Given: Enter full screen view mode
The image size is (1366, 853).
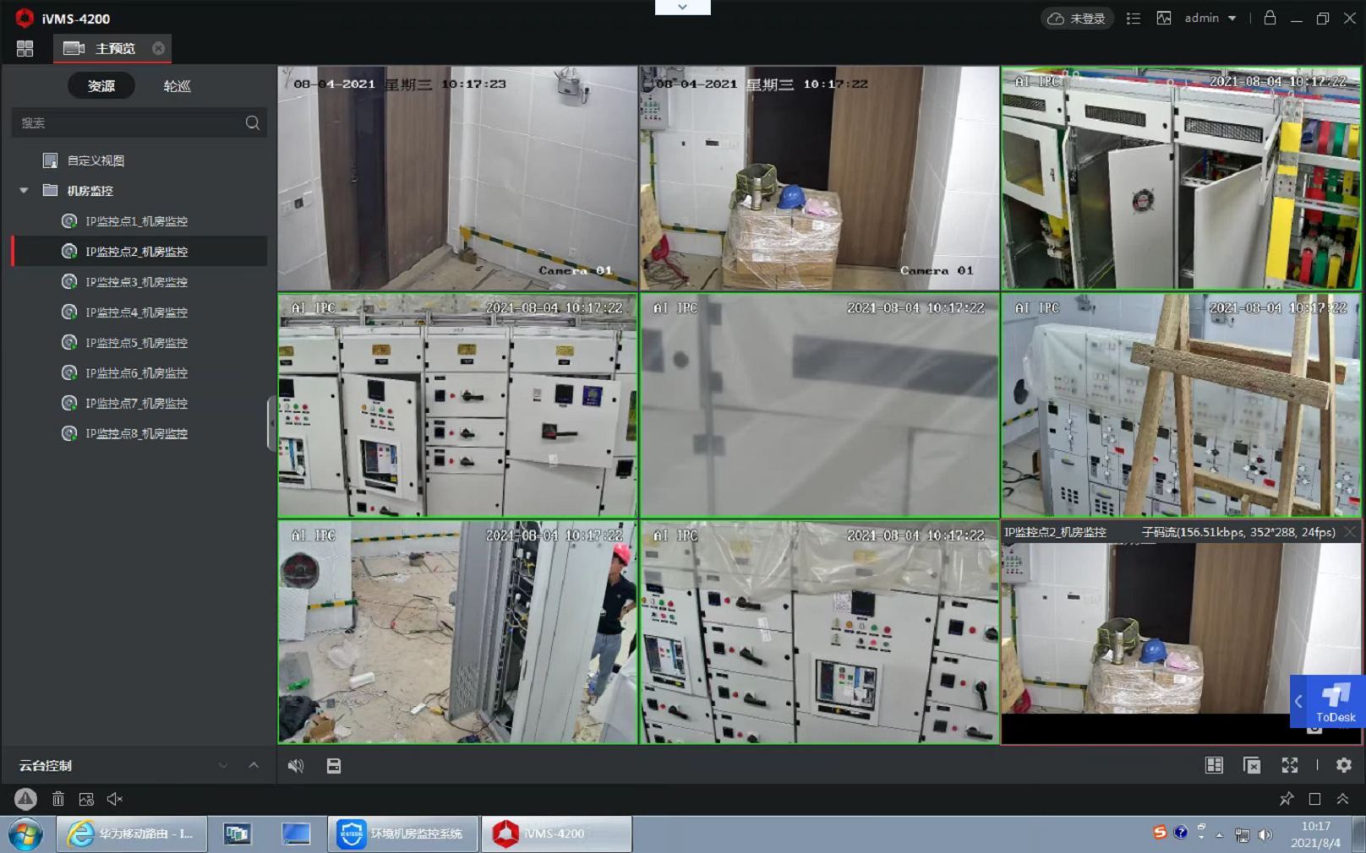Looking at the screenshot, I should 1289,765.
